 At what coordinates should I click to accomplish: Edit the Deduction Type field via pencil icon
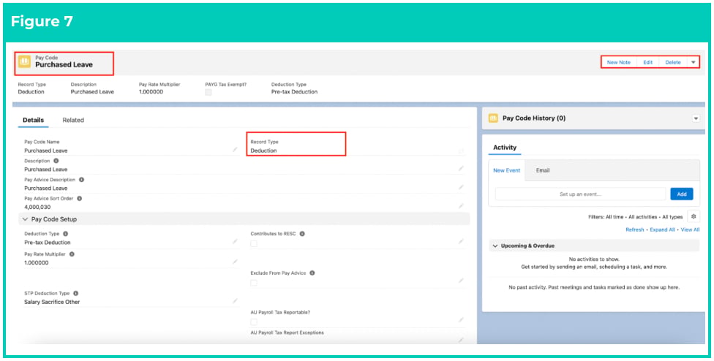click(x=235, y=241)
